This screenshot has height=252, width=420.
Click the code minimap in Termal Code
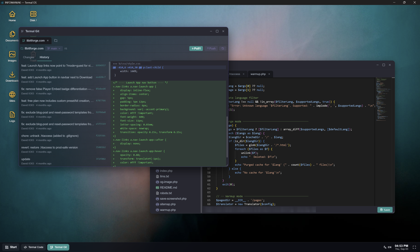(x=383, y=99)
